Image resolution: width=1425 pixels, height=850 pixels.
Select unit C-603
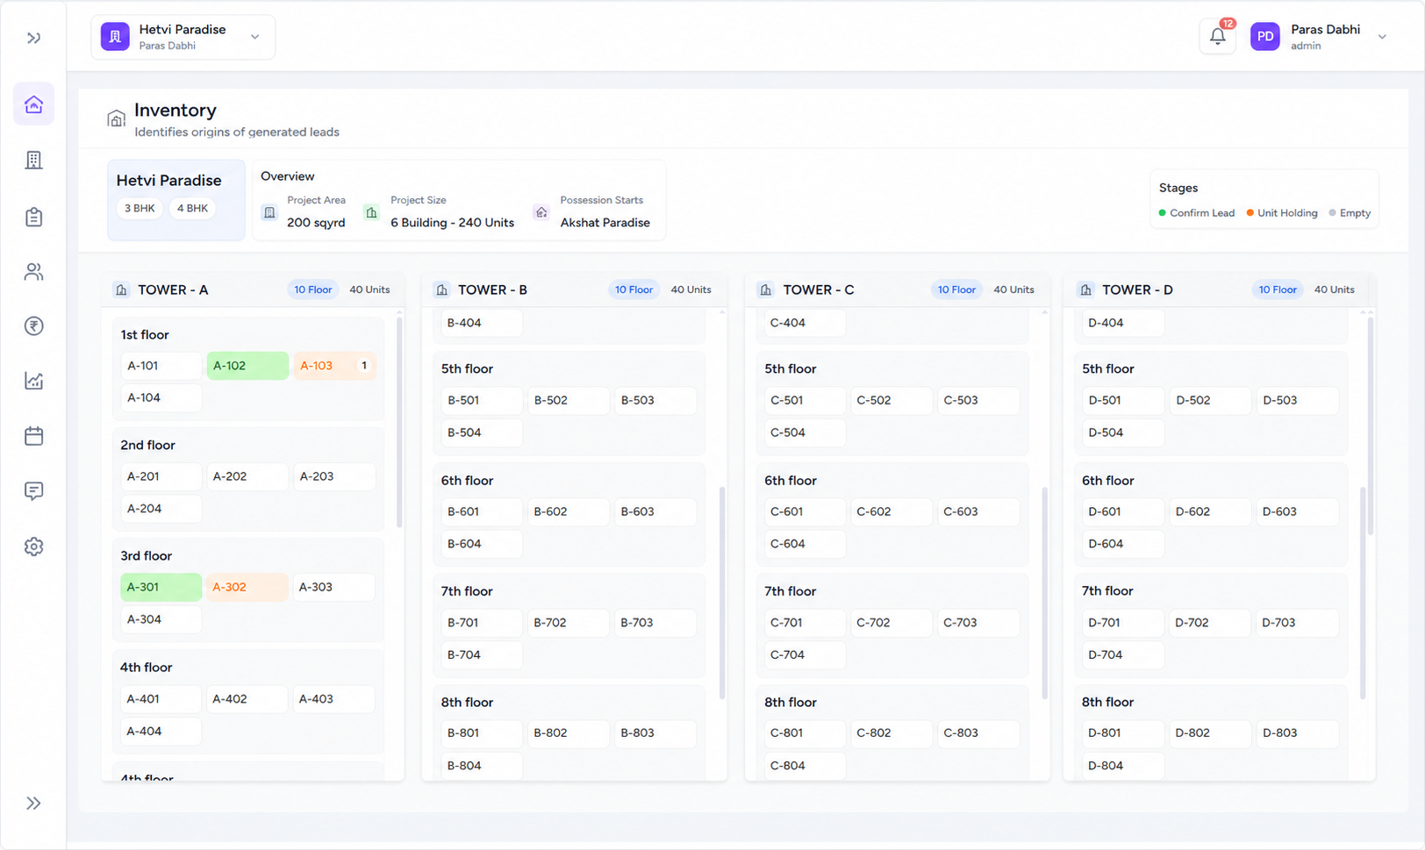pyautogui.click(x=978, y=511)
